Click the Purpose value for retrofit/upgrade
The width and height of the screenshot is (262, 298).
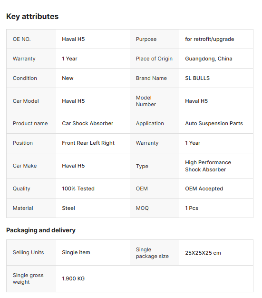pyautogui.click(x=209, y=39)
